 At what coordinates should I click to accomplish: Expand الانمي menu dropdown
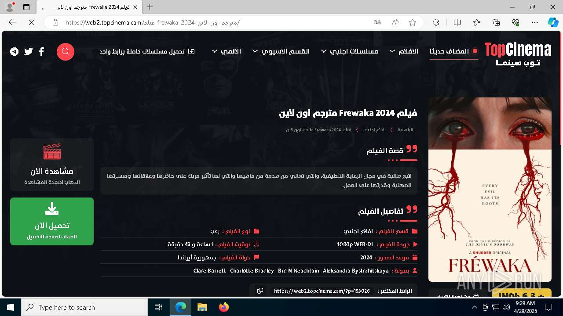[227, 51]
